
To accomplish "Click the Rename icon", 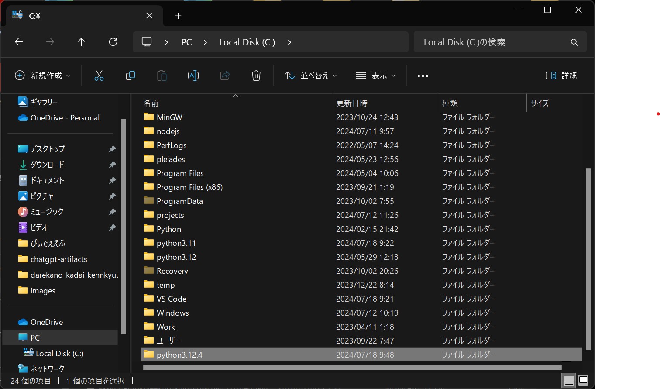I will (x=193, y=76).
